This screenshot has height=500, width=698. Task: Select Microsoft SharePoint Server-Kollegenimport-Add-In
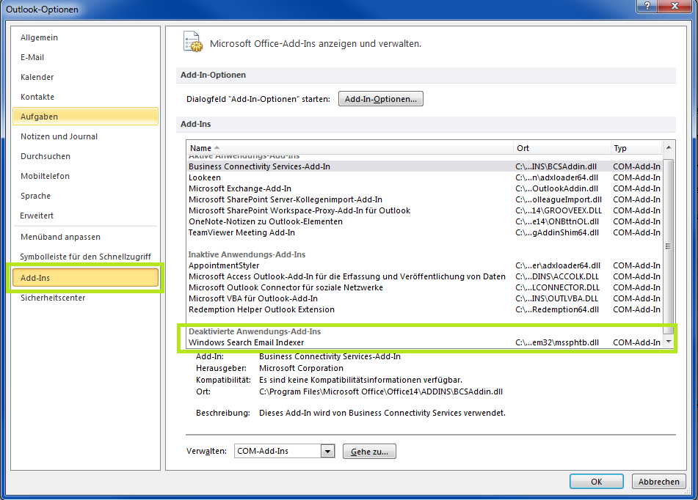pyautogui.click(x=424, y=199)
